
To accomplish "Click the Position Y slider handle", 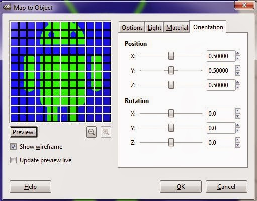I will coord(171,70).
